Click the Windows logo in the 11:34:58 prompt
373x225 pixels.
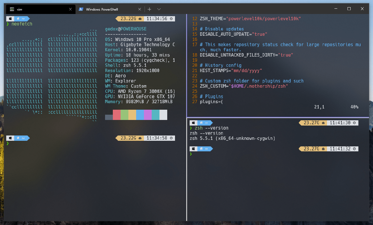coord(10,138)
